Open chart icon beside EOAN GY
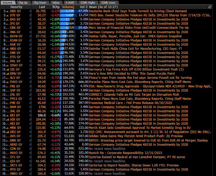 coord(8,40)
